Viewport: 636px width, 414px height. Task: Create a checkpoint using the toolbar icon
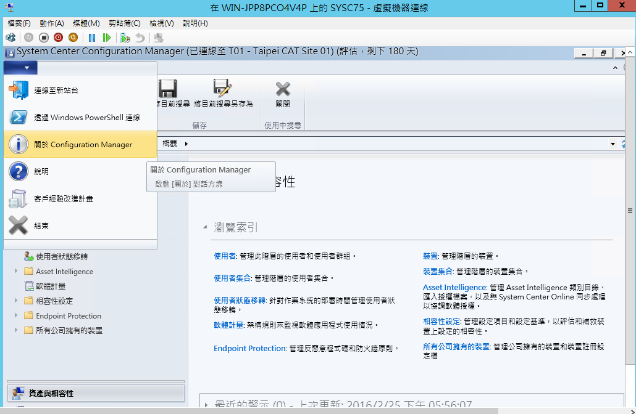click(x=125, y=38)
